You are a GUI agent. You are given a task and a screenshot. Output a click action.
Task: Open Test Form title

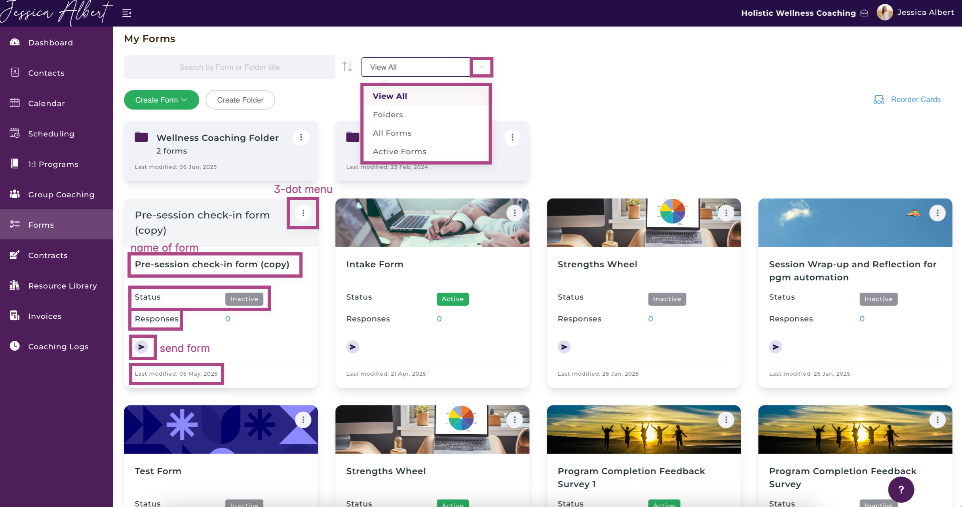[158, 471]
